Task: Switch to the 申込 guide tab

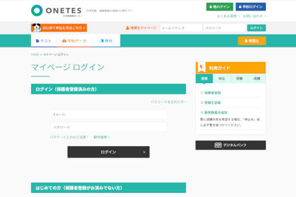Action: (x=222, y=78)
